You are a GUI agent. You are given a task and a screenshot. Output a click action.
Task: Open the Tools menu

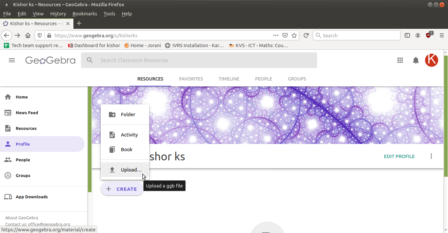(x=109, y=13)
